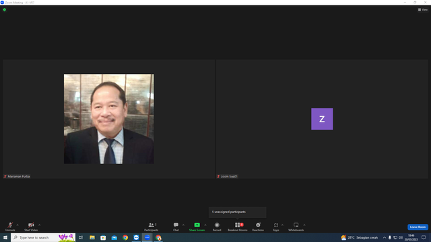Image resolution: width=431 pixels, height=242 pixels.
Task: Expand Apps options arrow
Action: tap(282, 225)
